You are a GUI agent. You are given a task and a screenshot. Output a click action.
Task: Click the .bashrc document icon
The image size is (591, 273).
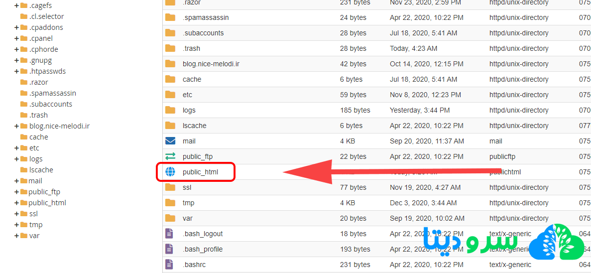[170, 265]
